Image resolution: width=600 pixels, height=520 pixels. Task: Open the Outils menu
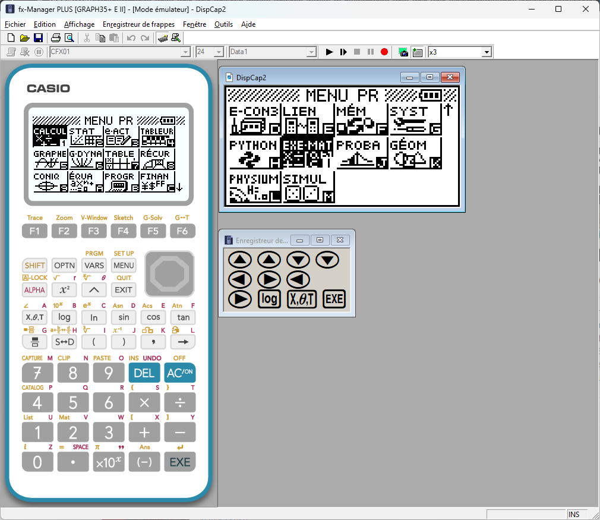click(223, 24)
